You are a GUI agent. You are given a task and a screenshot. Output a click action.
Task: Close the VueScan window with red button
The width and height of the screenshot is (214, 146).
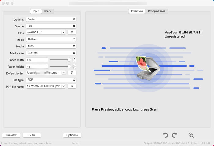(x=3, y=3)
